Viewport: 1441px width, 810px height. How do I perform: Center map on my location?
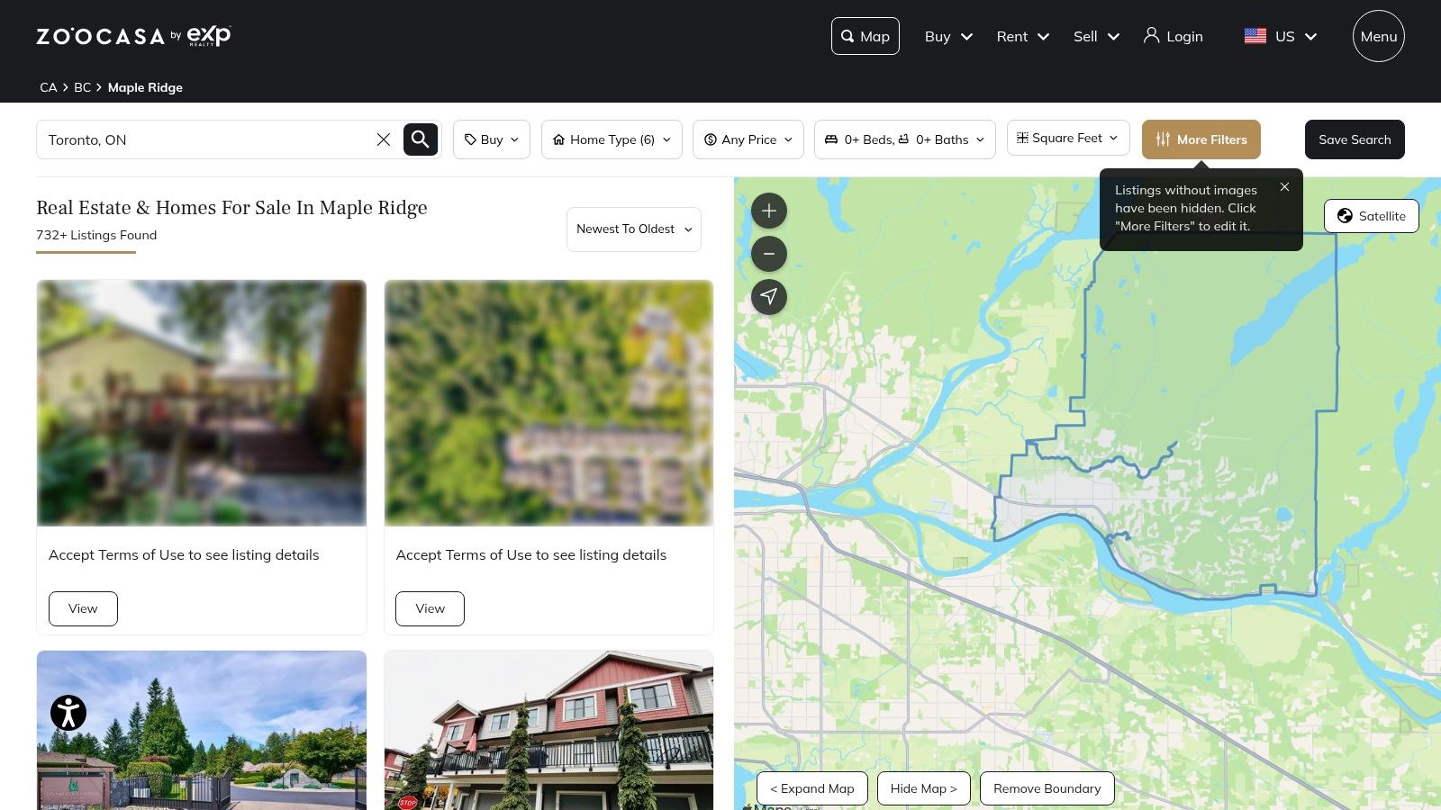point(769,297)
